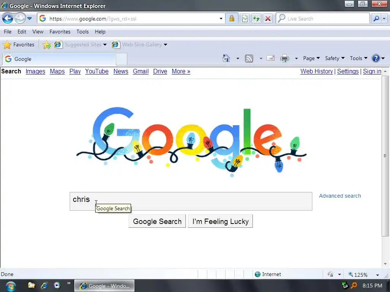Screen dimensions: 390x292
Task: Click the Home page house icon
Action: click(x=226, y=58)
